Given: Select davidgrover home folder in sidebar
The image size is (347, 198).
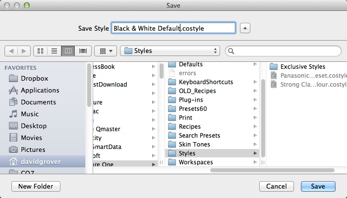Looking at the screenshot, I should 43,161.
